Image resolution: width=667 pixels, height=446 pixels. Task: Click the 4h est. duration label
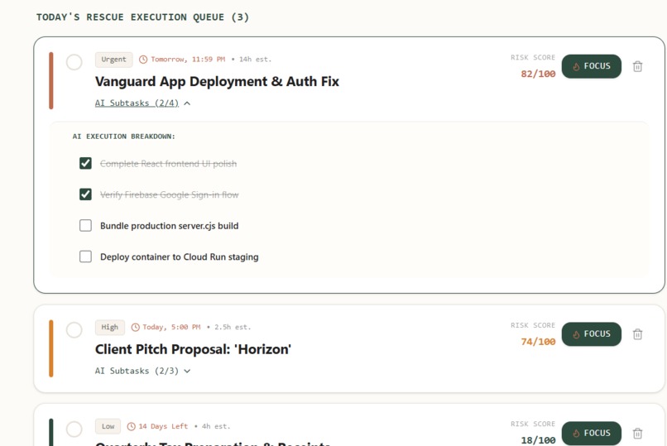[x=216, y=426]
